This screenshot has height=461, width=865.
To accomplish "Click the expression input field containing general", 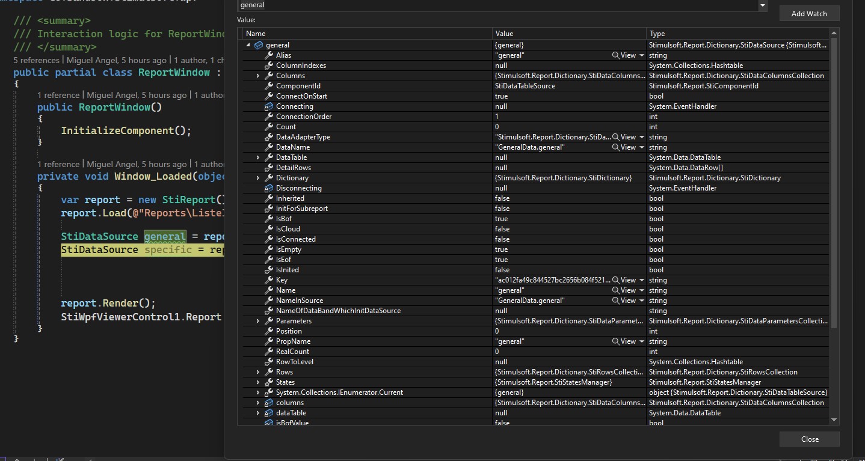I will [x=497, y=5].
